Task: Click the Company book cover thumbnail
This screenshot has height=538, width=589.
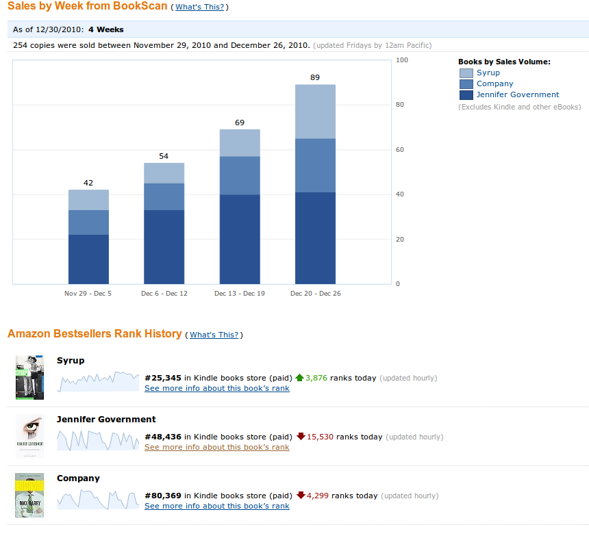Action: (x=29, y=495)
